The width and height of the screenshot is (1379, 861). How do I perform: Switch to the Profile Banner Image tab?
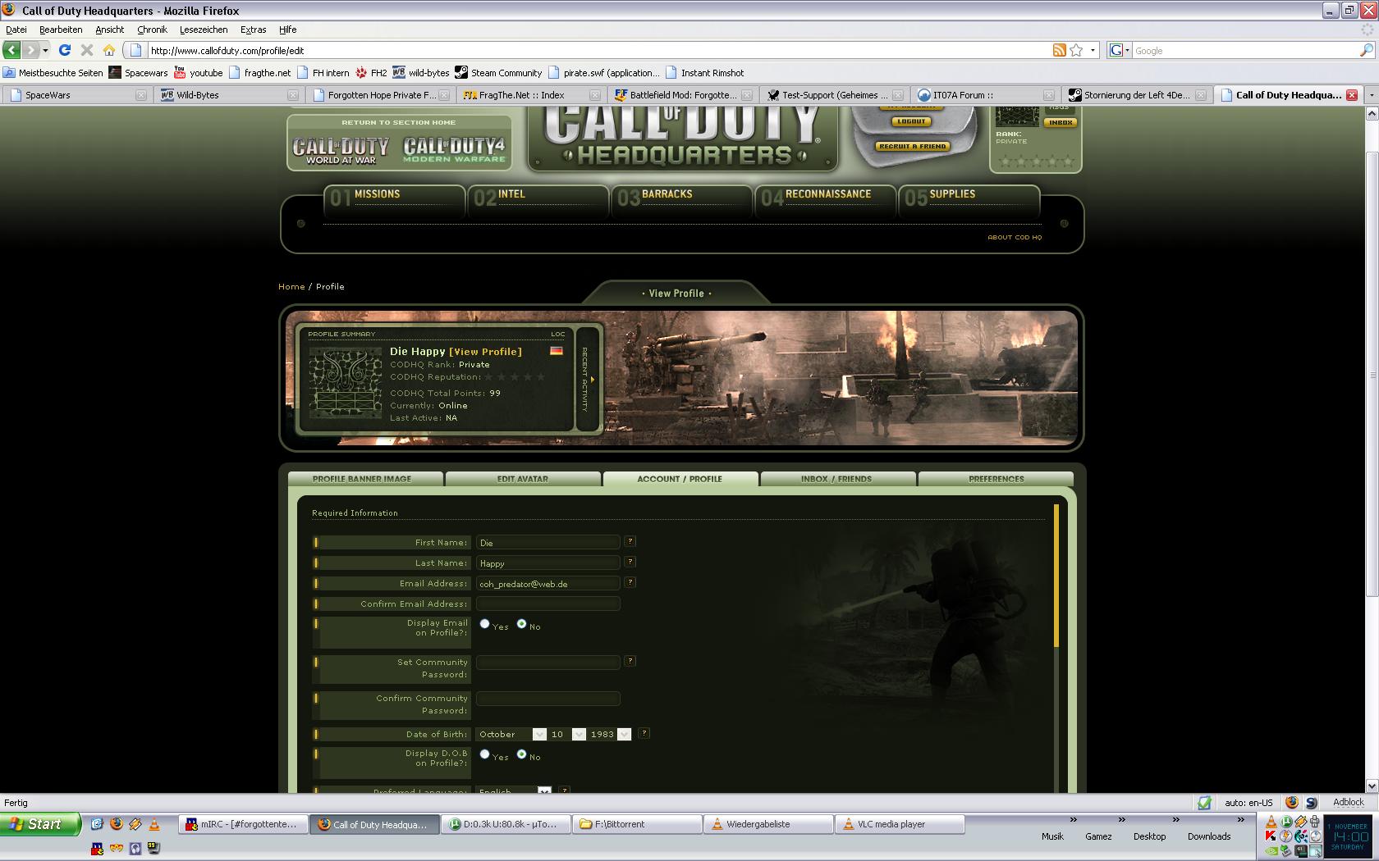364,479
